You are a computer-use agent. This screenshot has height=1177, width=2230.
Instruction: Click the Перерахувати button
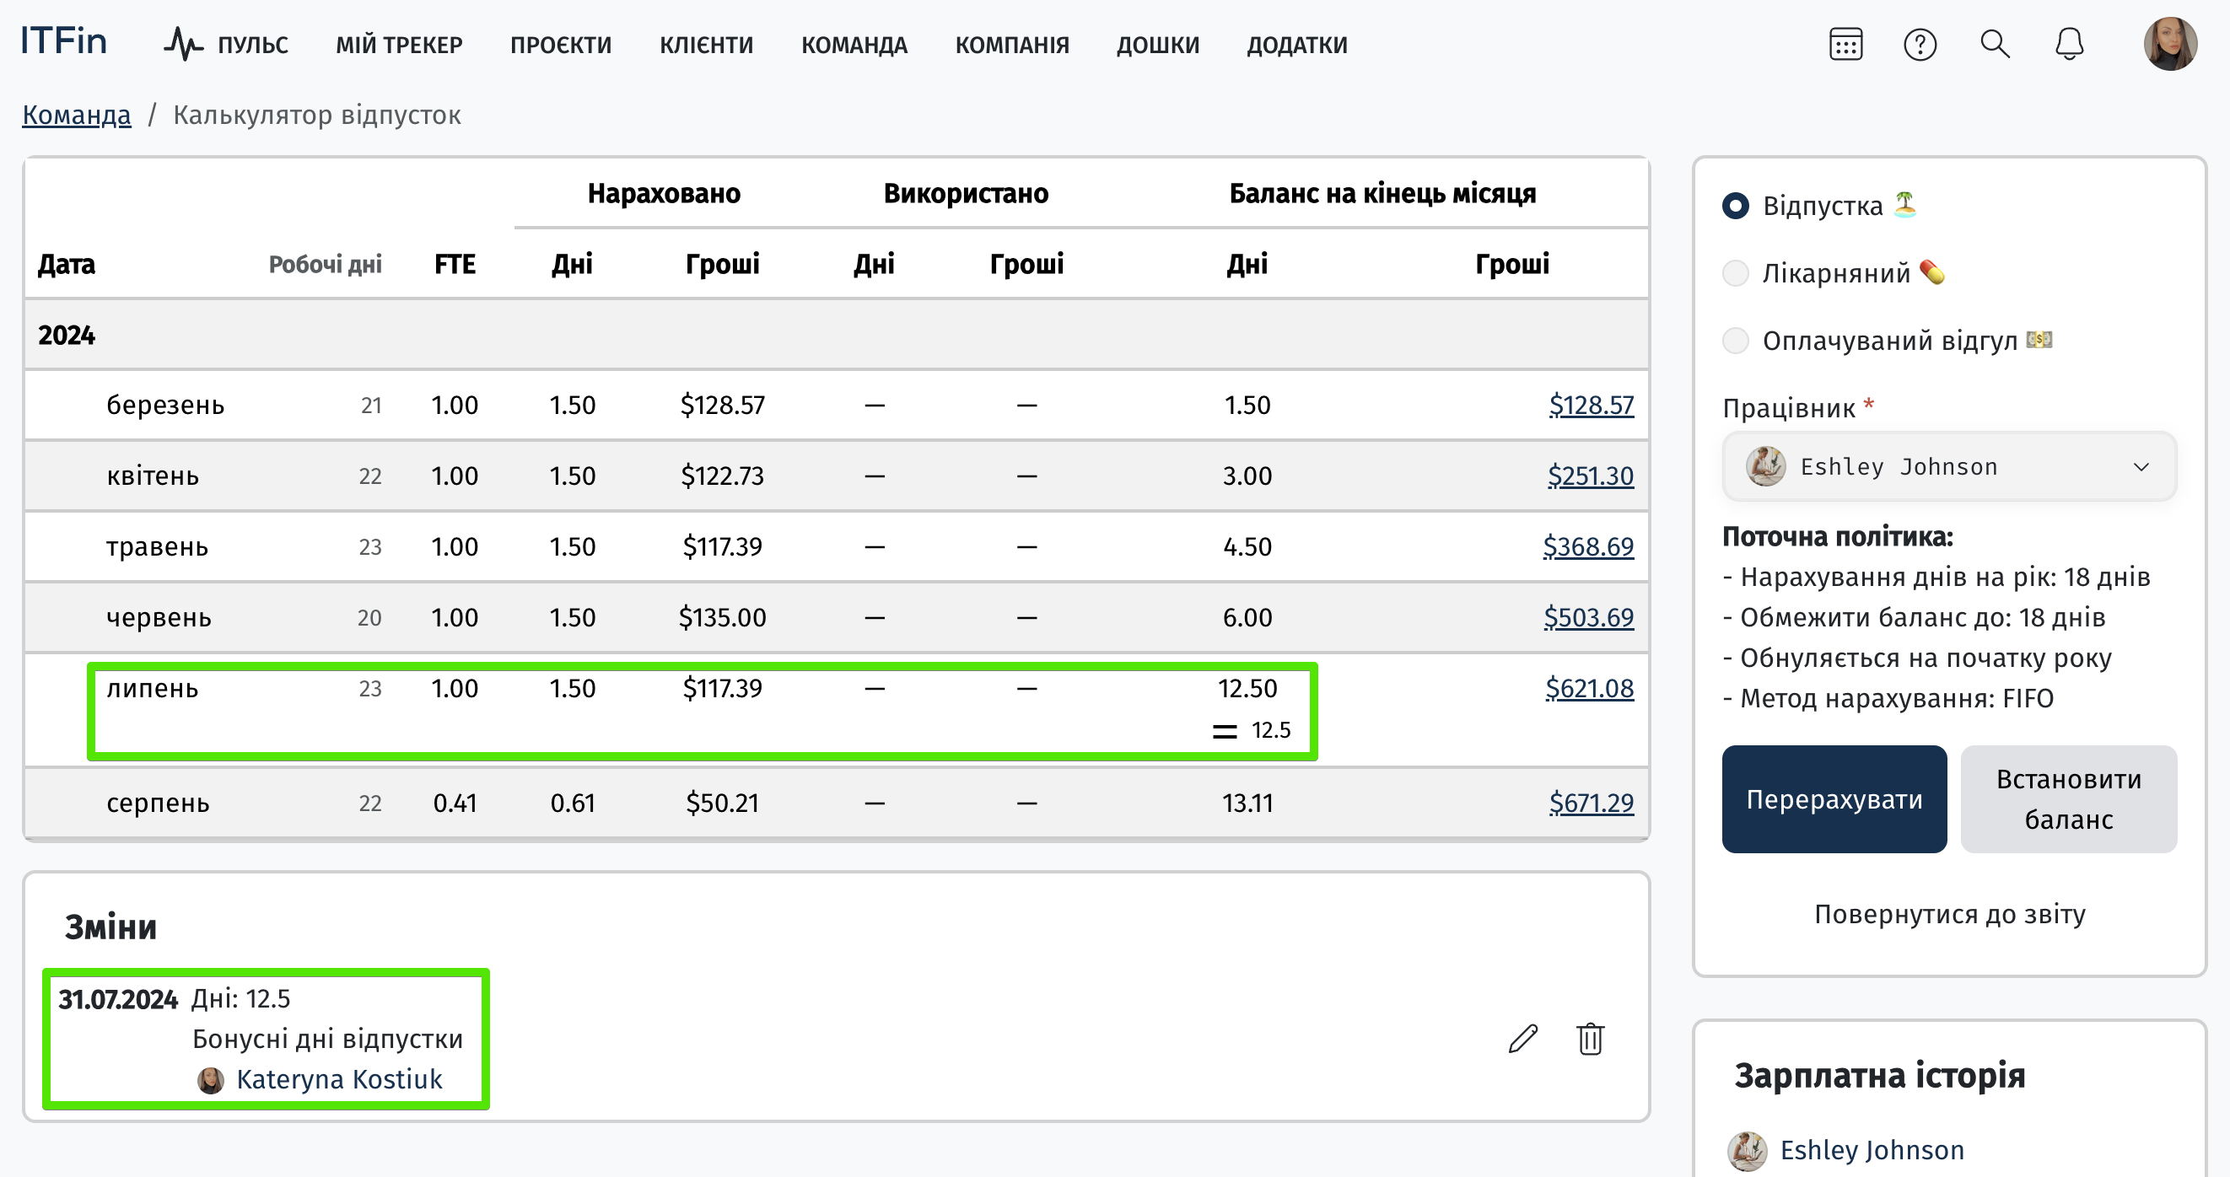click(x=1834, y=799)
